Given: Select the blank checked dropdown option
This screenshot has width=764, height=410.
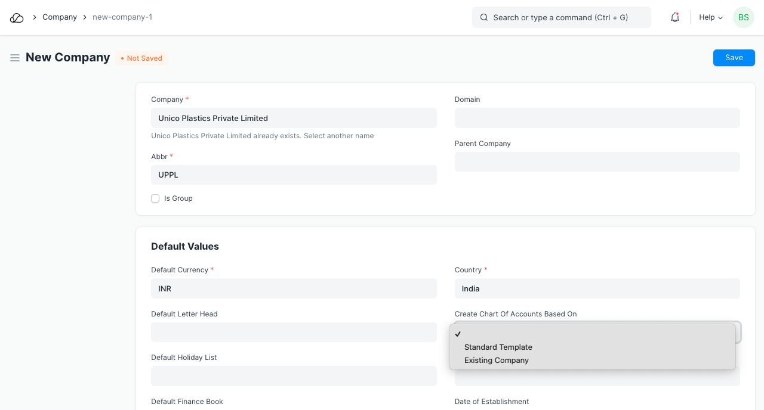Looking at the screenshot, I should click(x=591, y=334).
